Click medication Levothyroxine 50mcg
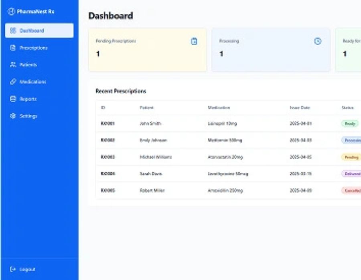This screenshot has height=280, width=361. (x=228, y=174)
